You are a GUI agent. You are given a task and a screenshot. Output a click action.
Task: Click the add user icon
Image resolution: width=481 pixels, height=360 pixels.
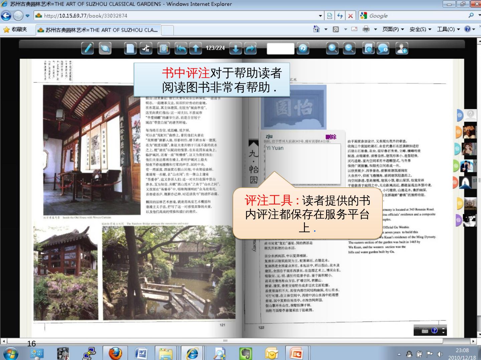(x=401, y=48)
